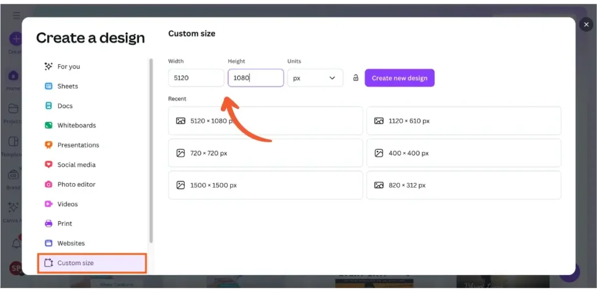
Task: Click the For you sparkle icon
Action: coord(49,66)
